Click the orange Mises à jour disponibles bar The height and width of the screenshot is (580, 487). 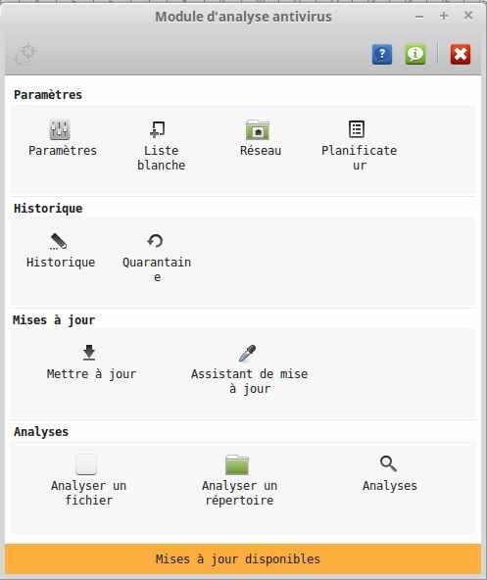[x=242, y=558]
